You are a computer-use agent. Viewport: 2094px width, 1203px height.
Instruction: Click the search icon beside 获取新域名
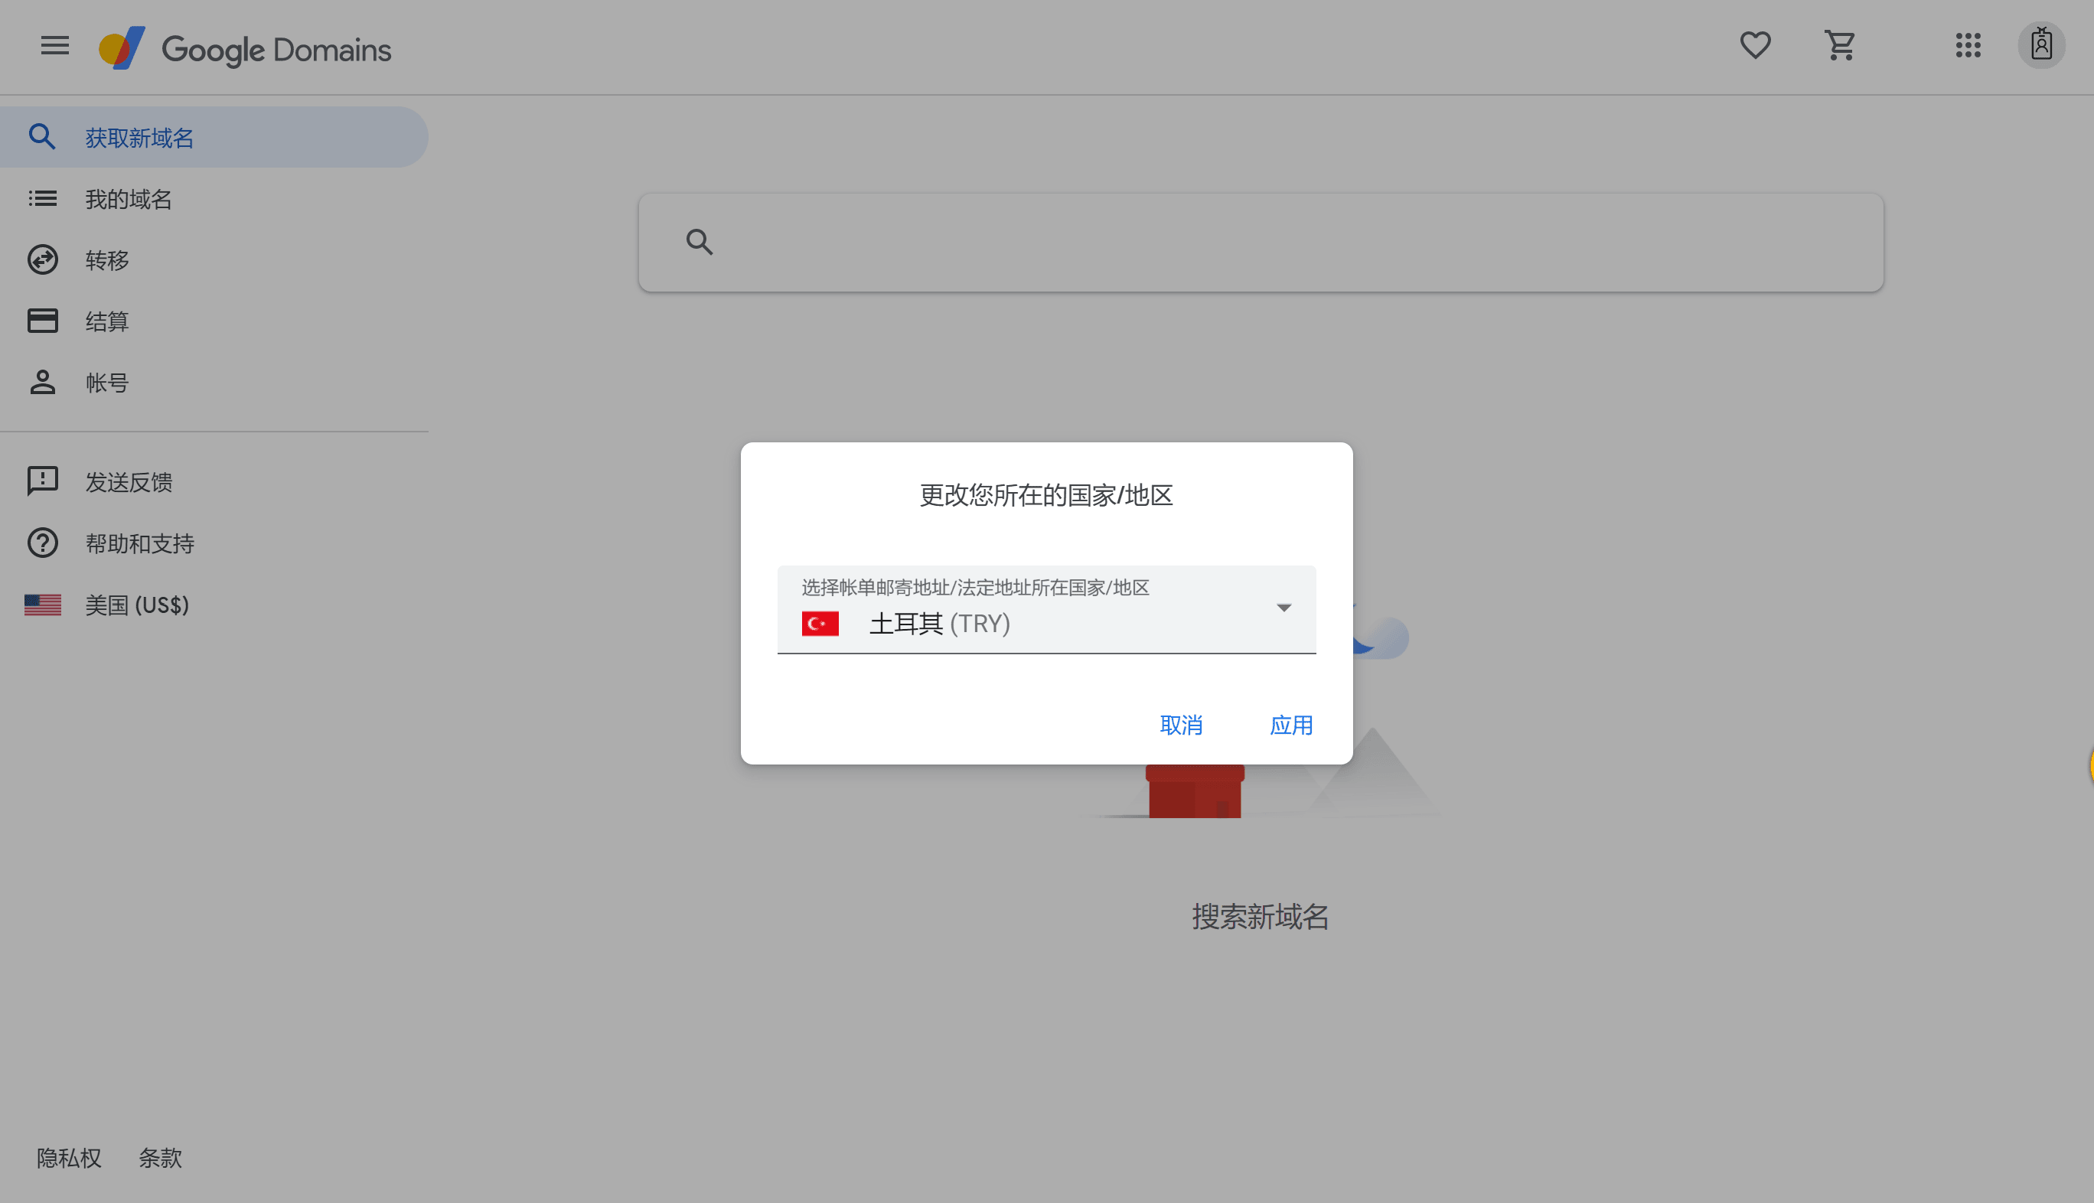[x=42, y=136]
